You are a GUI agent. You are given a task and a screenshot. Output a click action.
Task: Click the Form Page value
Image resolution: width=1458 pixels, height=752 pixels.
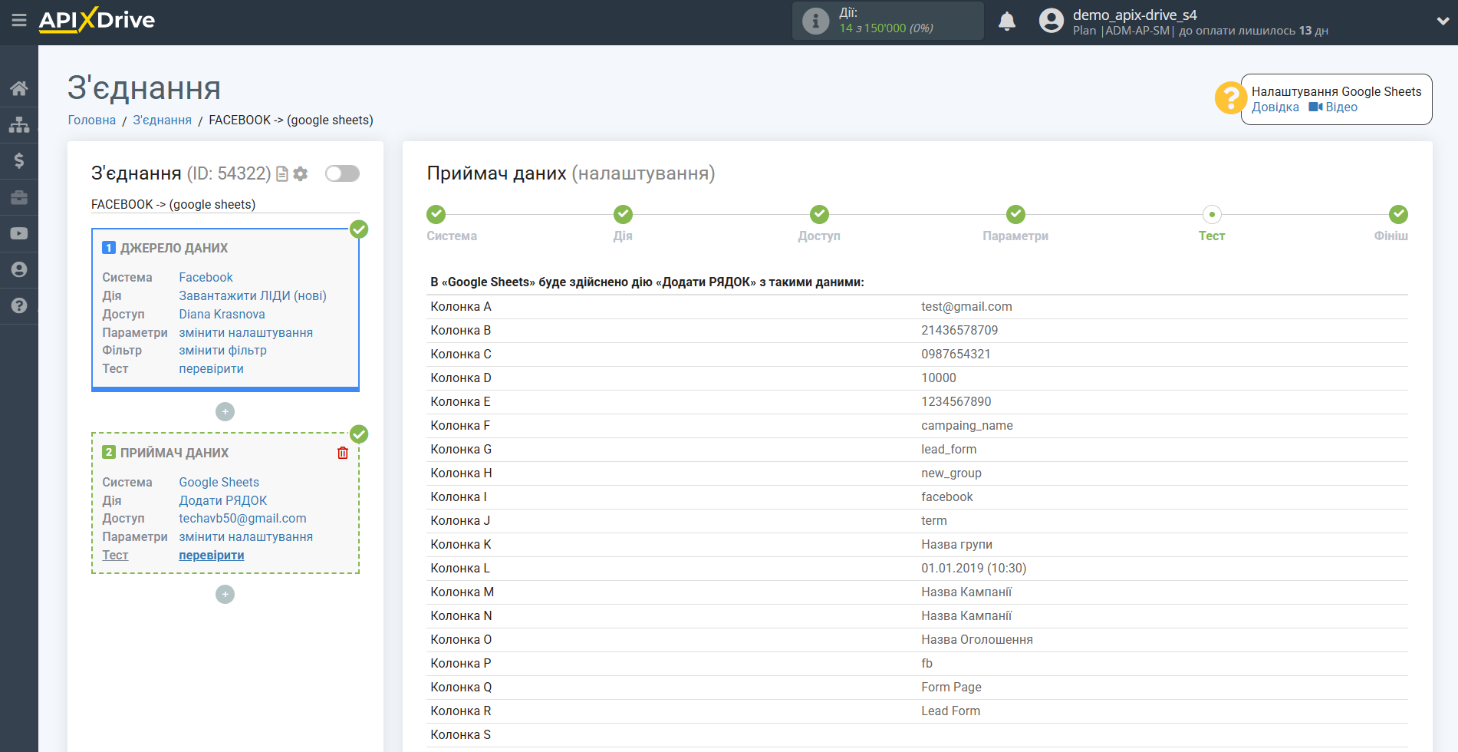[x=951, y=687]
